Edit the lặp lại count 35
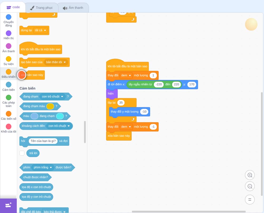The height and width of the screenshot is (213, 264). pos(121,103)
